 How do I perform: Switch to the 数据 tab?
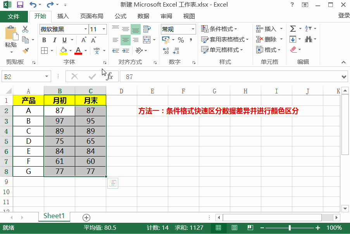pos(143,16)
